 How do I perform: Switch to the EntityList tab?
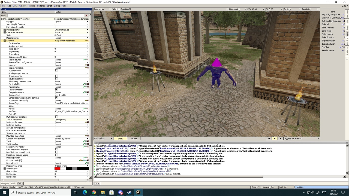point(5,183)
